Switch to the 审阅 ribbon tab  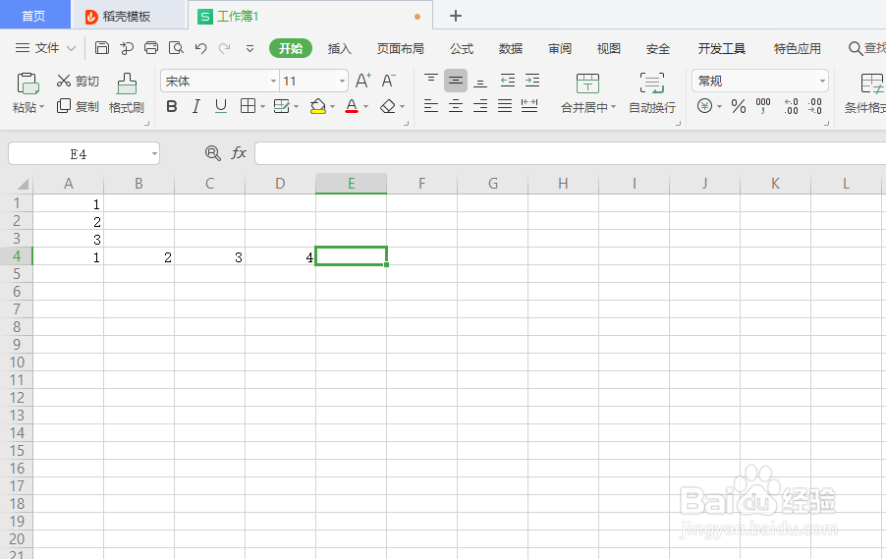(x=560, y=48)
